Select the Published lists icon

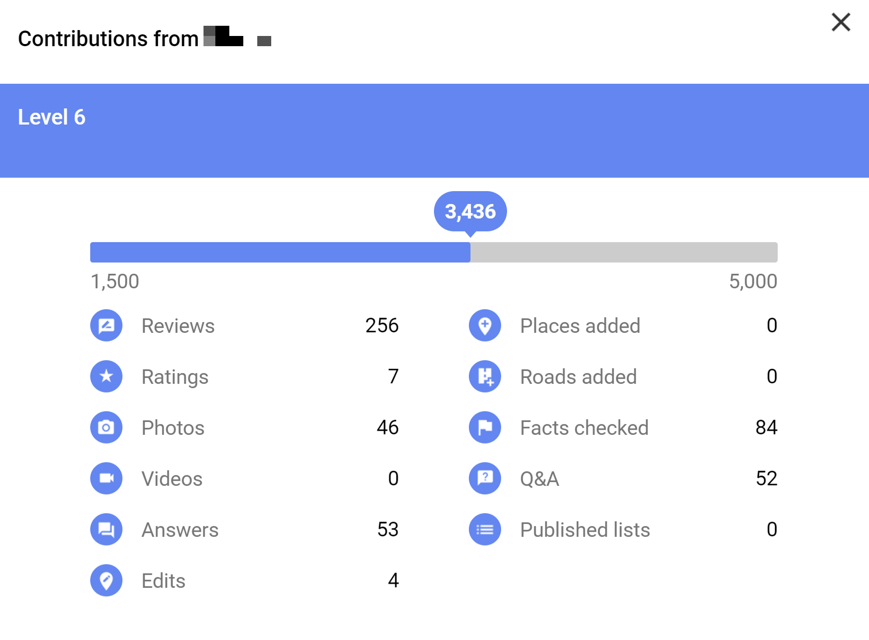484,529
